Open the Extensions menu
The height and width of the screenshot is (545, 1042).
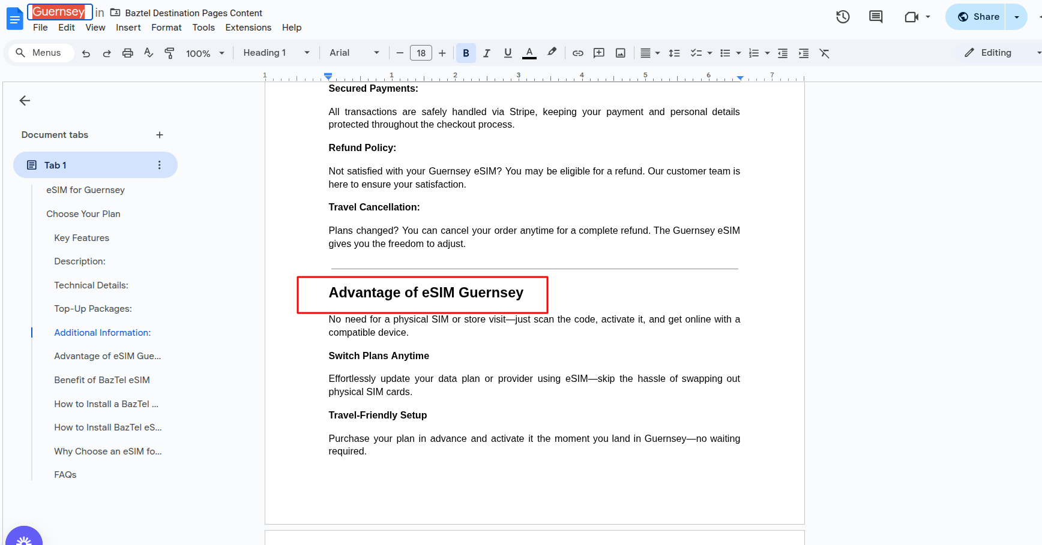click(248, 28)
